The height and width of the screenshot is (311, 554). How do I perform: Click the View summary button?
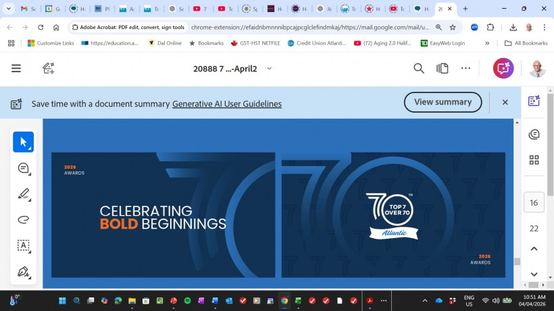click(443, 102)
